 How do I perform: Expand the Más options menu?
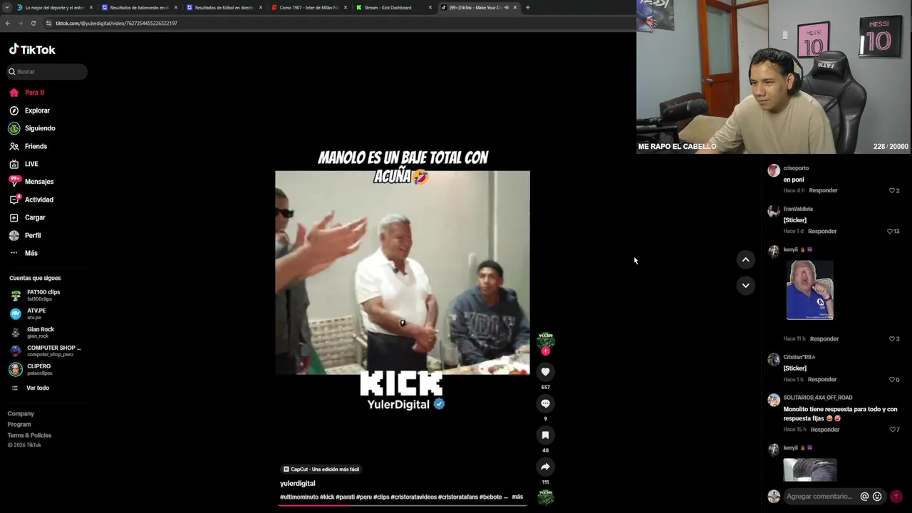(24, 253)
